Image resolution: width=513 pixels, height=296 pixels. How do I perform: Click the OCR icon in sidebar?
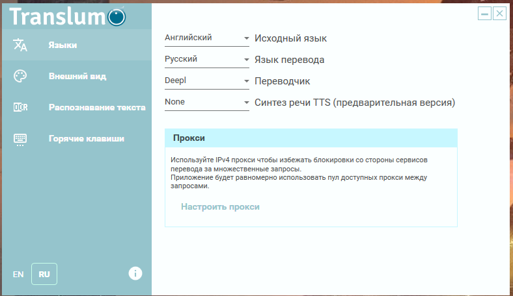(x=20, y=107)
